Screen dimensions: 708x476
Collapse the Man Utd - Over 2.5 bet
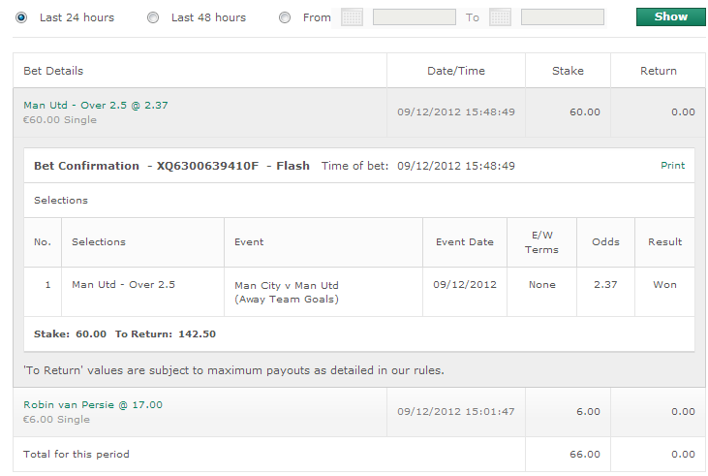click(x=96, y=106)
